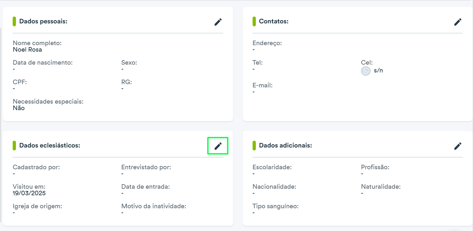Click the Dados eclesiásticos pencil icon
Image resolution: width=473 pixels, height=231 pixels.
coord(218,146)
